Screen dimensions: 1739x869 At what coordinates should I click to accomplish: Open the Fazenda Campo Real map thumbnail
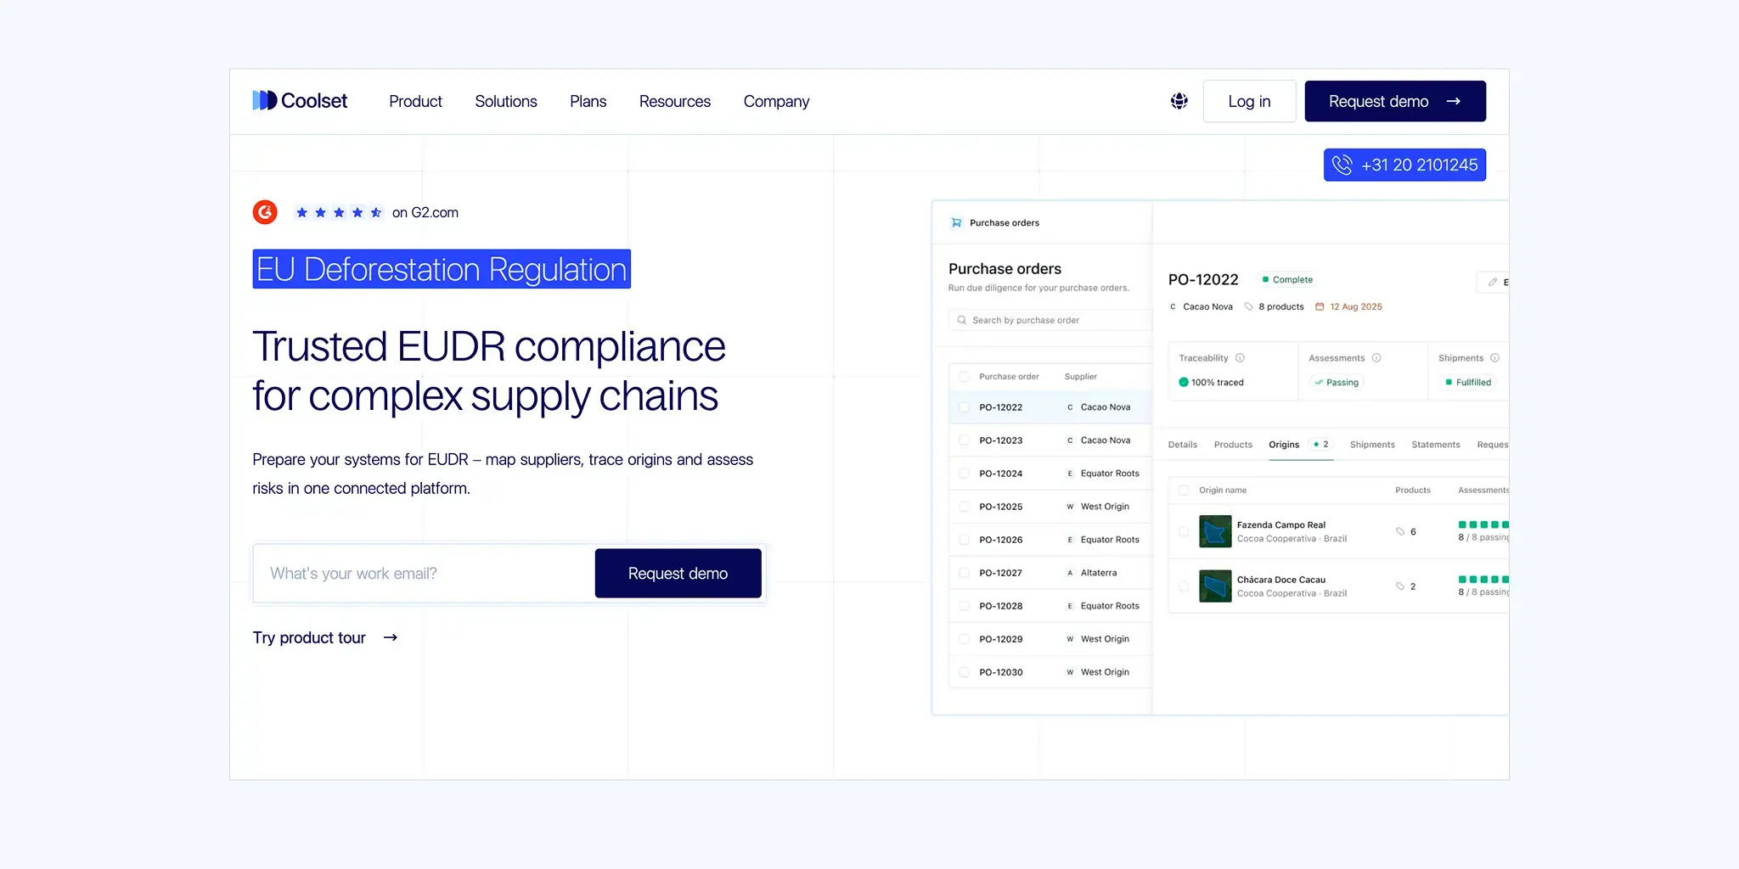click(1215, 531)
